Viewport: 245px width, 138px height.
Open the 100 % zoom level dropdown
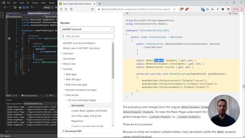tap(10, 95)
